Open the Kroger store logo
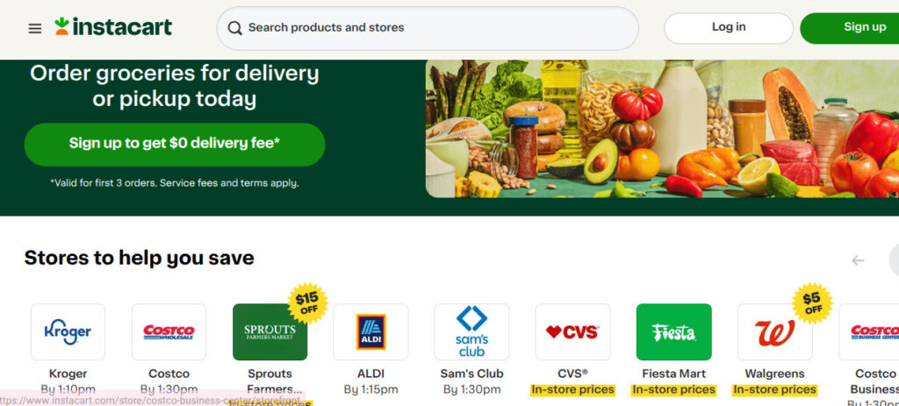The image size is (899, 406). point(68,332)
